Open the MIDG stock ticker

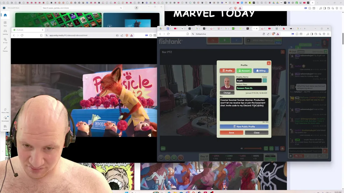256,157
